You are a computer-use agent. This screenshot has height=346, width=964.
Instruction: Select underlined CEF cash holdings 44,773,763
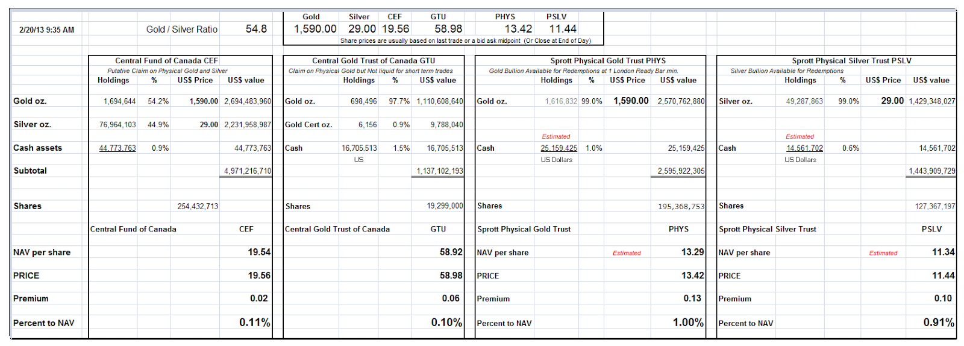click(x=117, y=148)
